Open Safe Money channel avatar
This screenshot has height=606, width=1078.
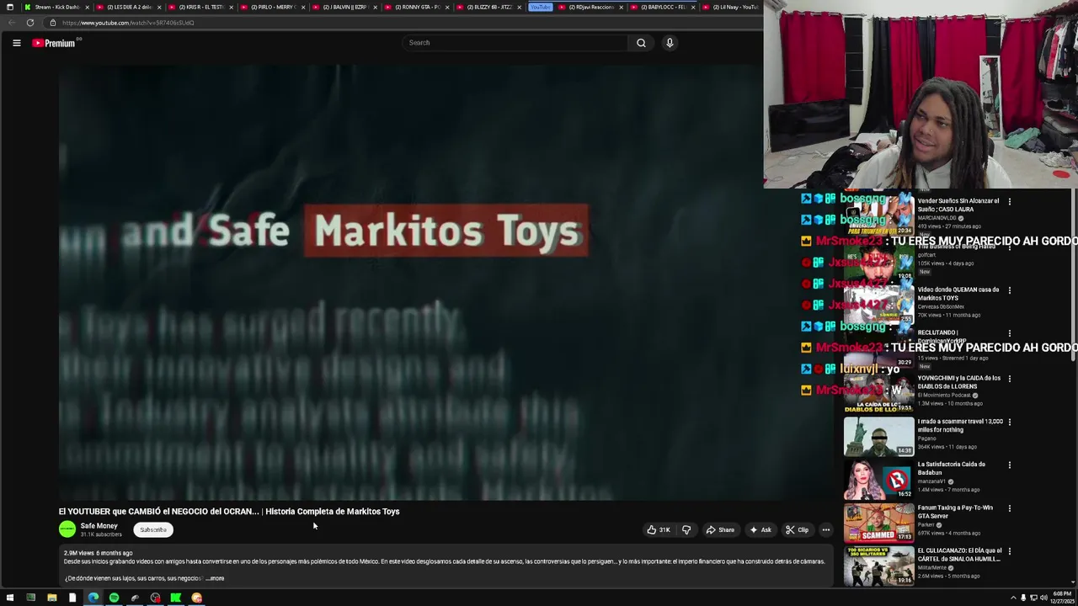(67, 529)
